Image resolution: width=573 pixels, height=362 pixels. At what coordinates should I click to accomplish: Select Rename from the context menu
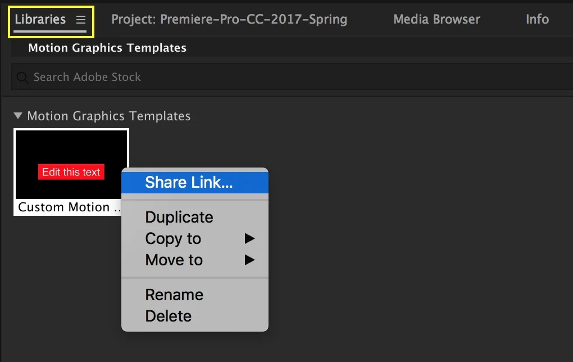point(174,295)
